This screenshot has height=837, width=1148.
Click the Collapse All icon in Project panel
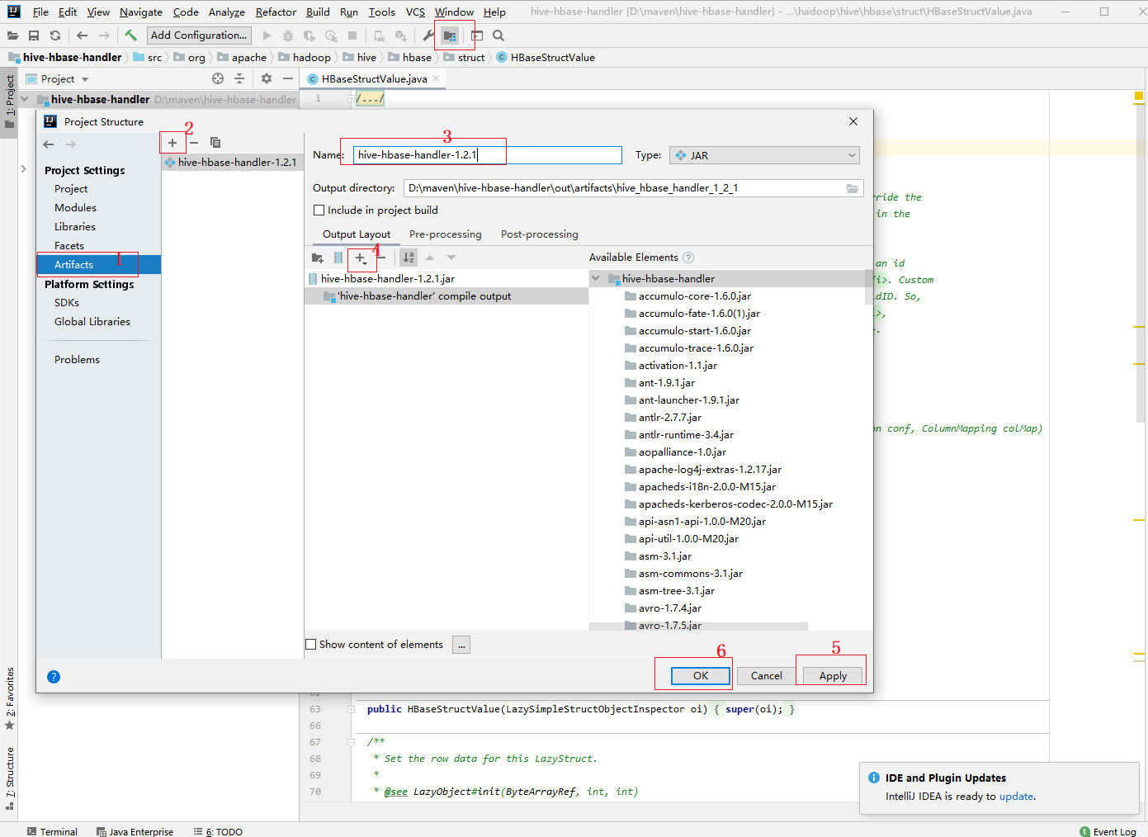239,78
